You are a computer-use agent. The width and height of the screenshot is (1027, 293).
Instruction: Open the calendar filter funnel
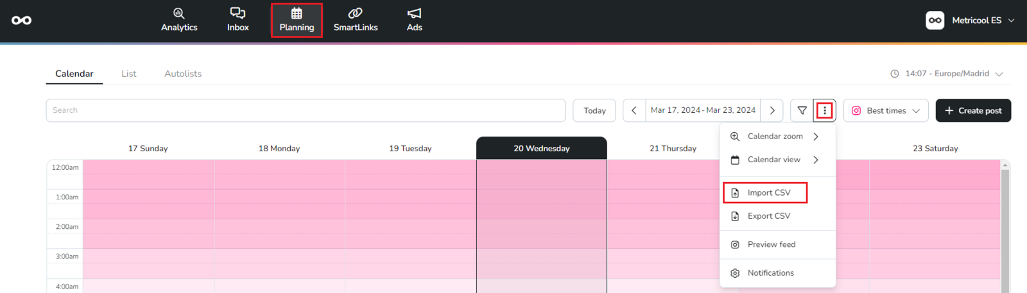[x=802, y=110]
